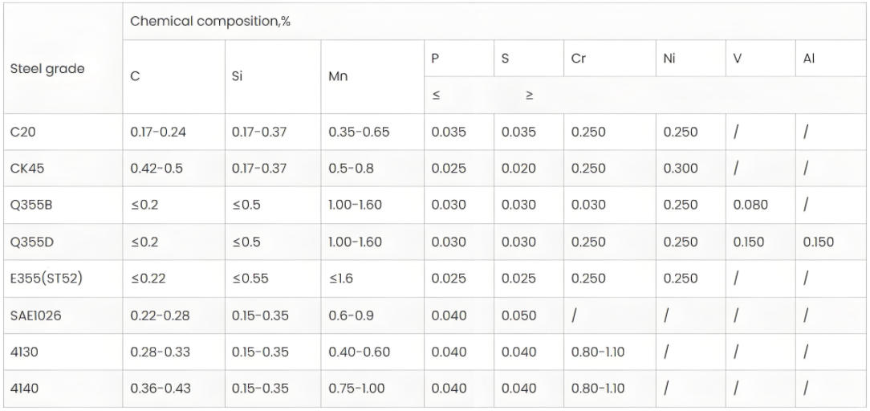Select the 0.42-0.5 carbon value for CK45
The image size is (870, 411).
click(156, 169)
